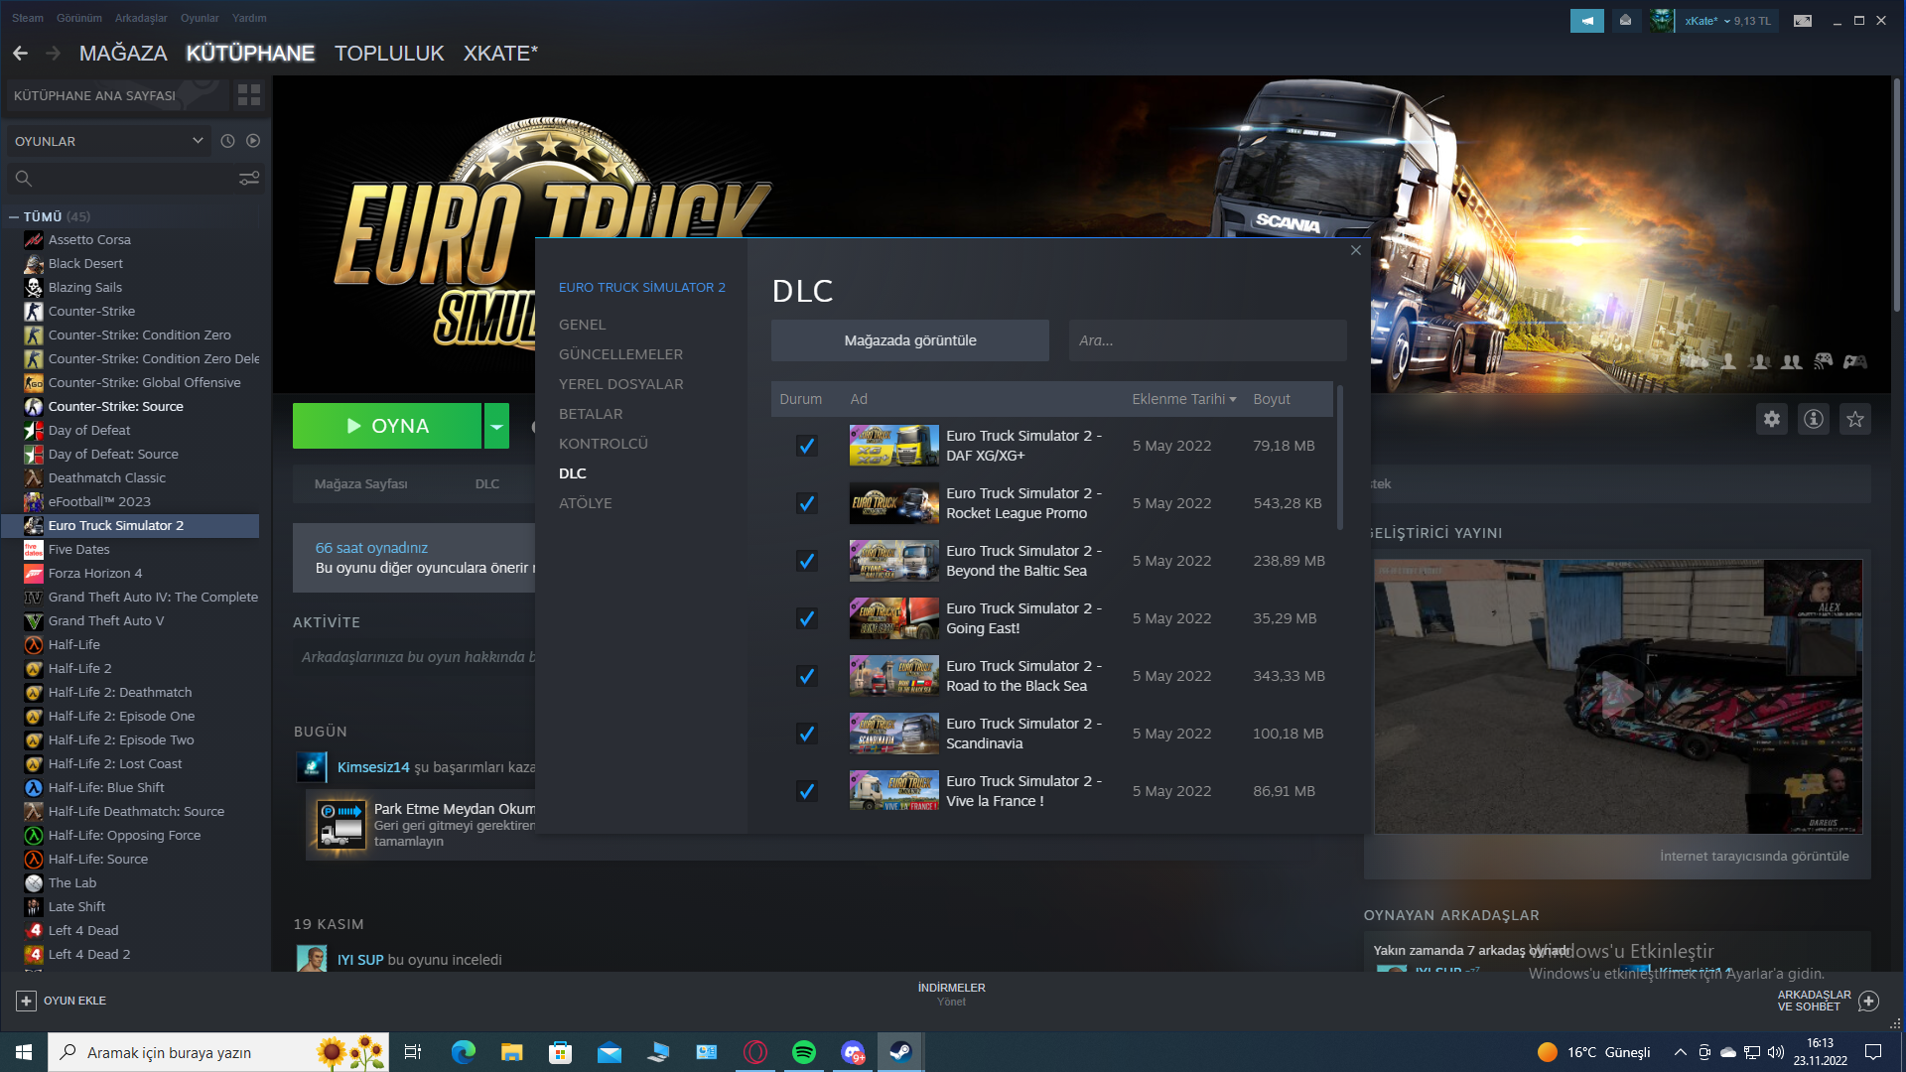Select GENEL in properties sidebar
This screenshot has width=1906, height=1072.
(x=582, y=325)
